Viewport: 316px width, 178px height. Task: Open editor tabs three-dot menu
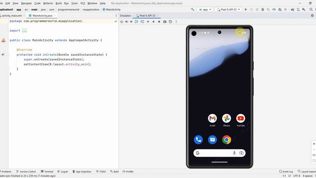pyautogui.click(x=116, y=15)
